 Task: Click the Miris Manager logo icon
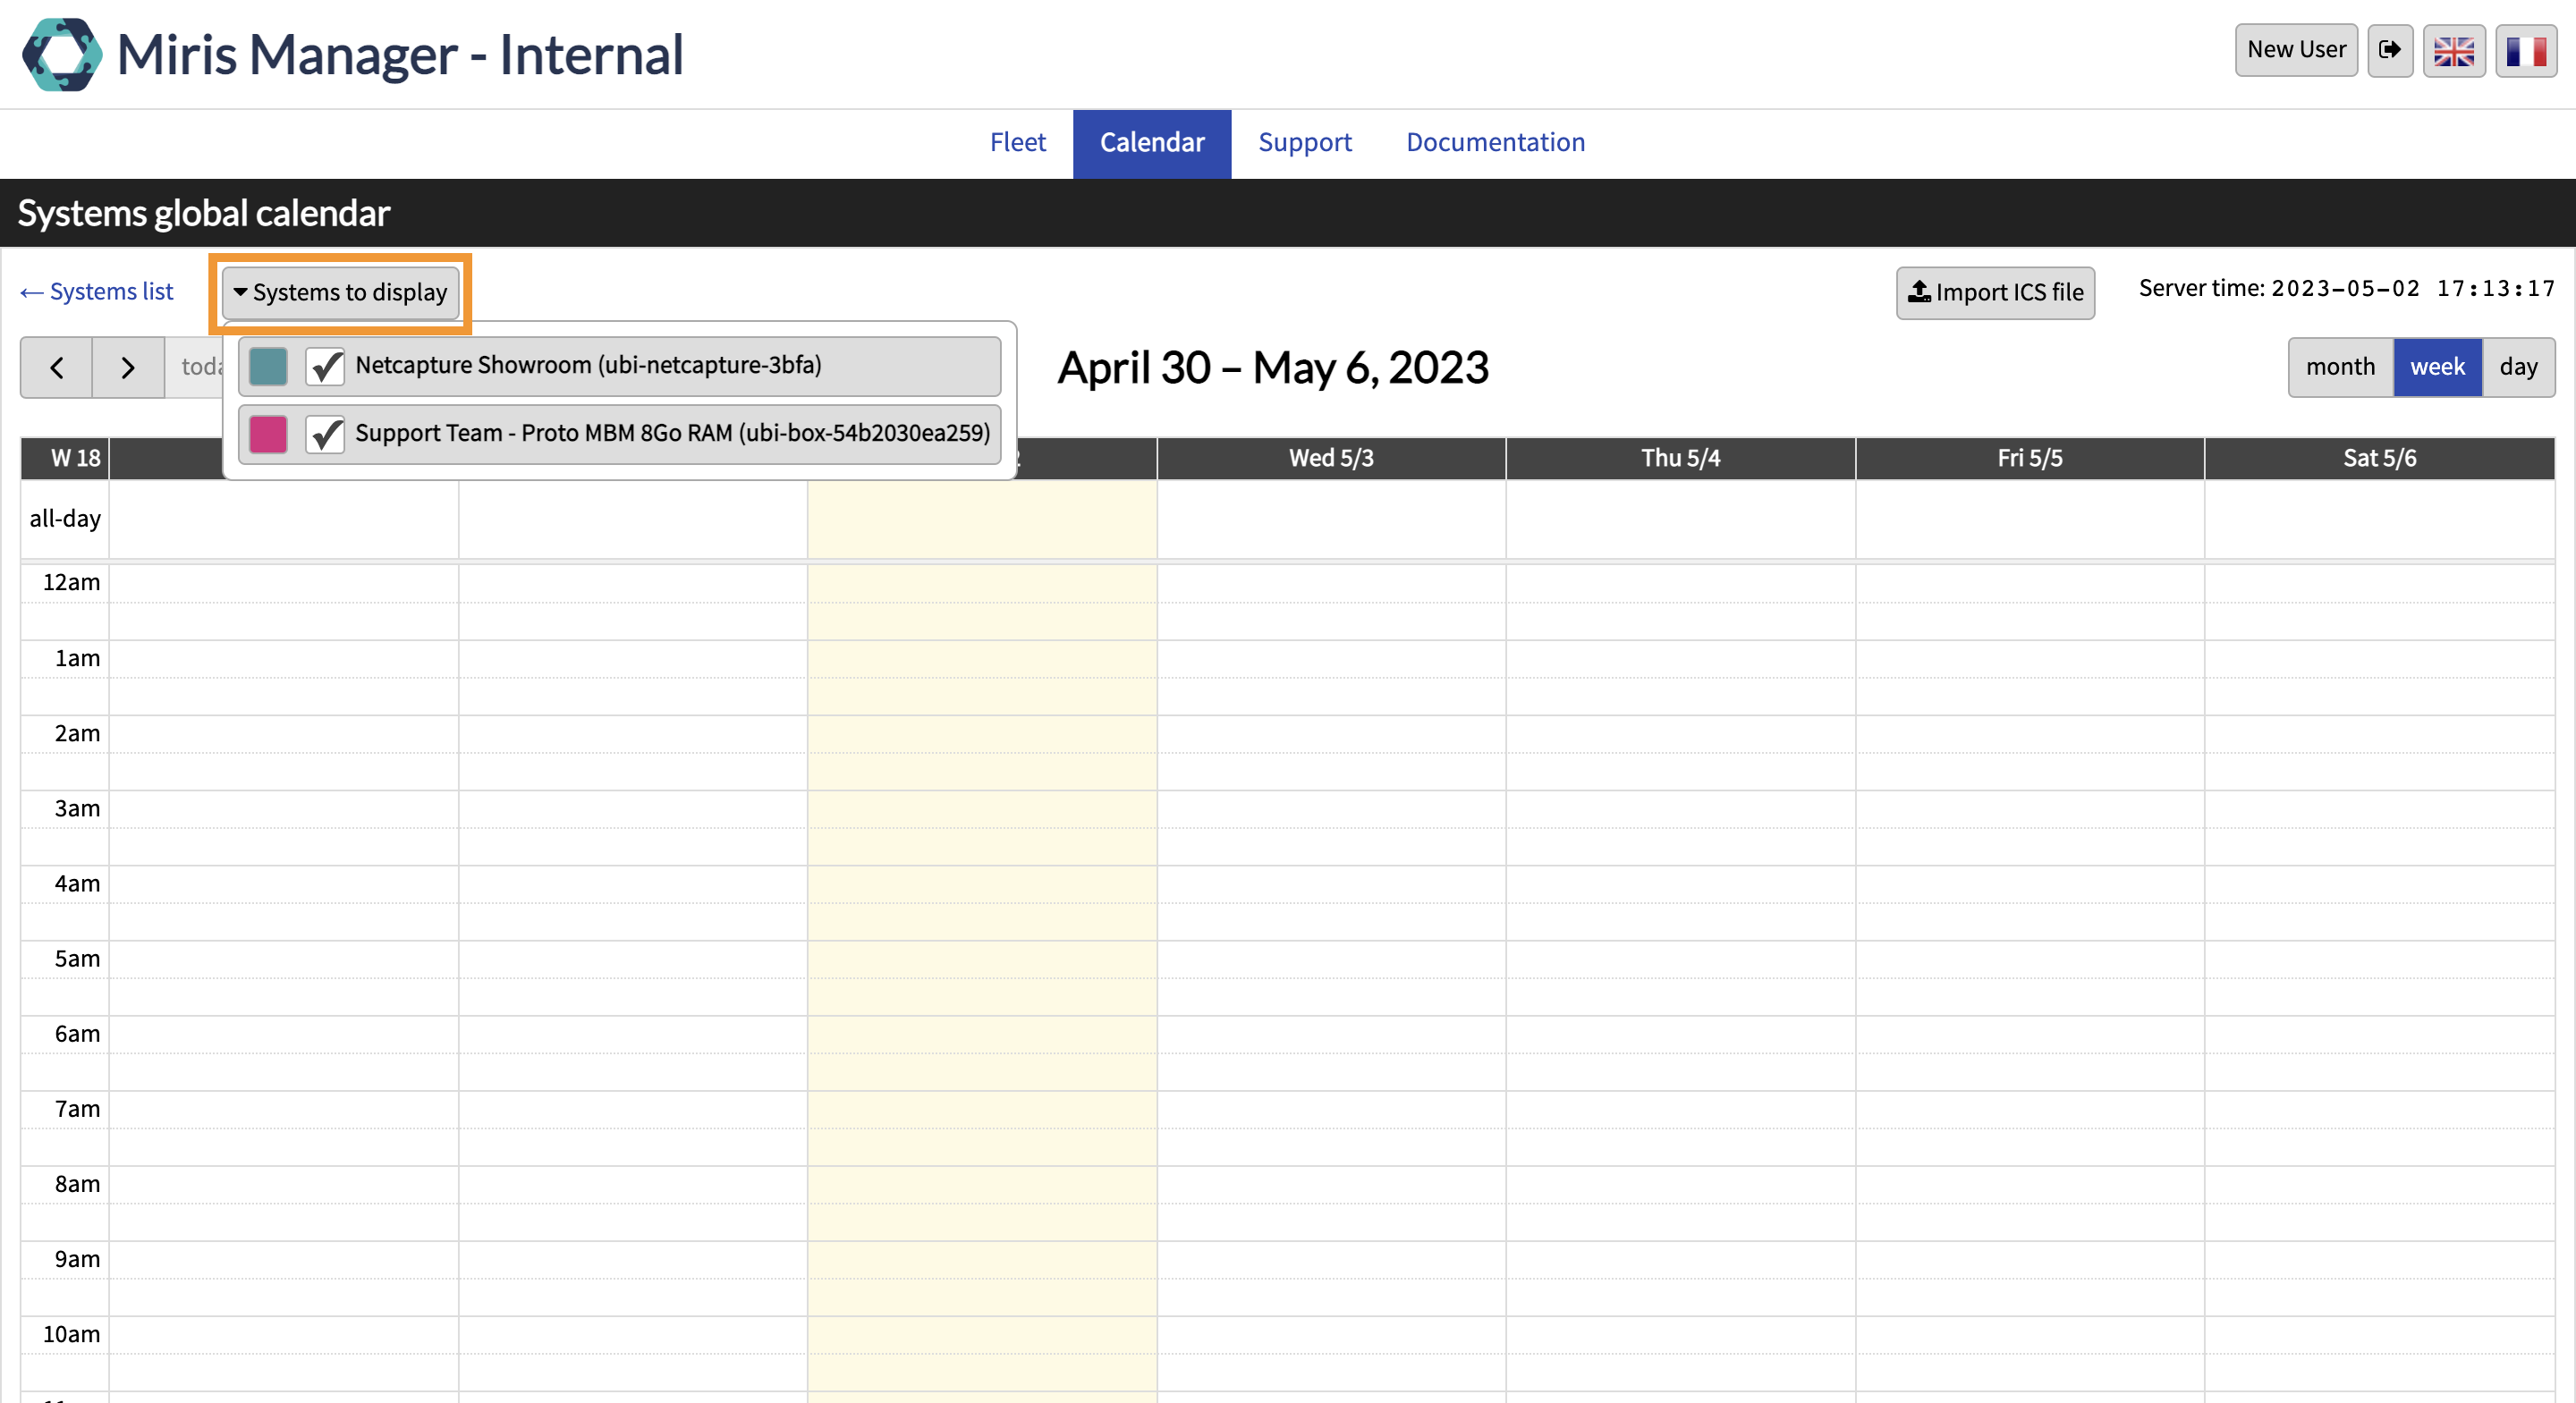tap(62, 54)
